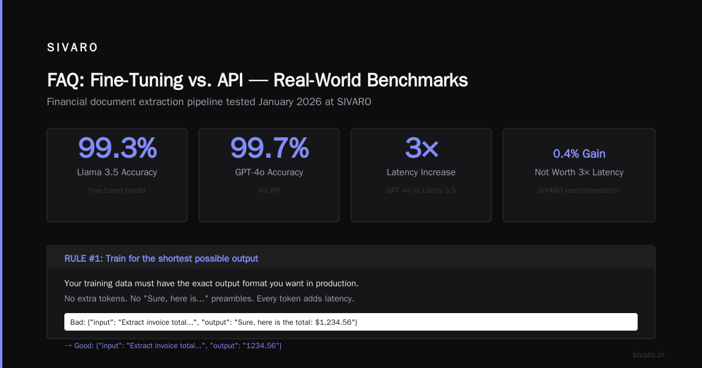
Task: Click the 99.3% accuracy figure
Action: click(x=117, y=148)
